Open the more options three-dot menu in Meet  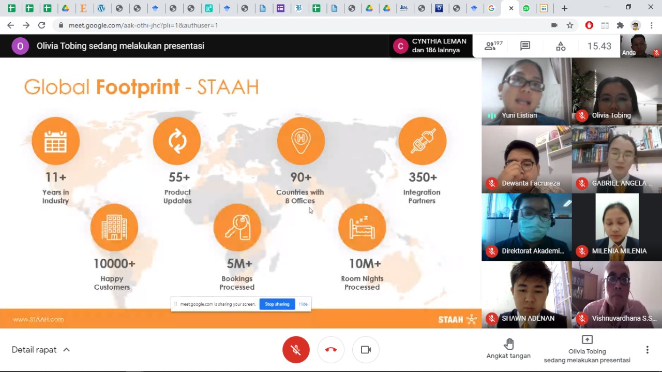tap(647, 350)
